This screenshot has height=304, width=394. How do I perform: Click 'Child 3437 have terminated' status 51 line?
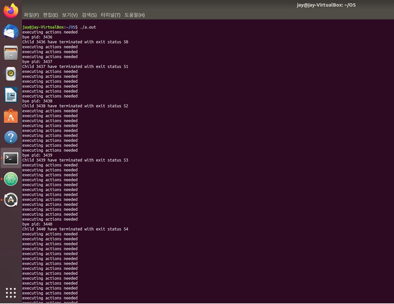tap(75, 67)
